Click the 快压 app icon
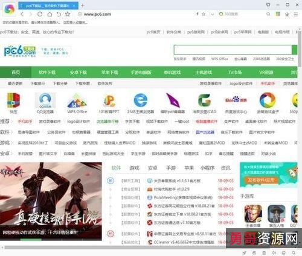The height and width of the screenshot is (256, 302). coord(13,100)
